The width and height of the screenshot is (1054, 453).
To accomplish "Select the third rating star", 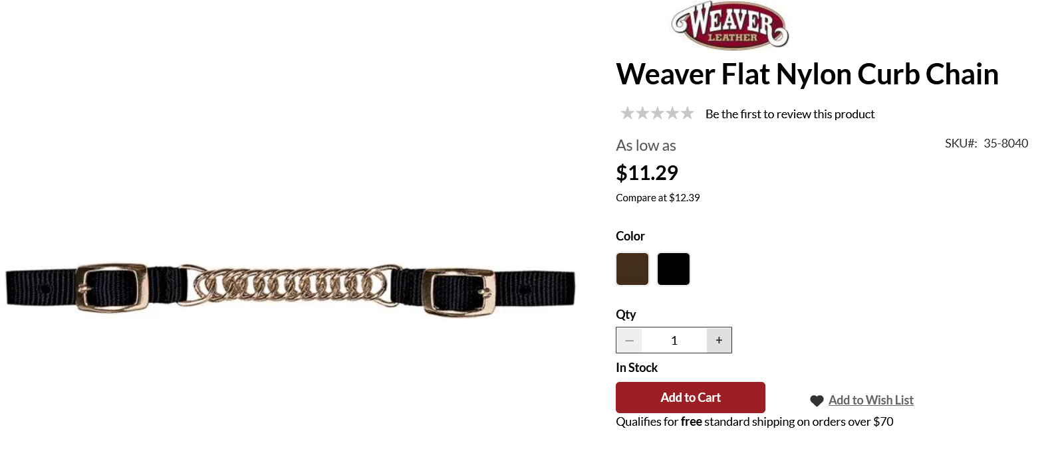I will (657, 114).
